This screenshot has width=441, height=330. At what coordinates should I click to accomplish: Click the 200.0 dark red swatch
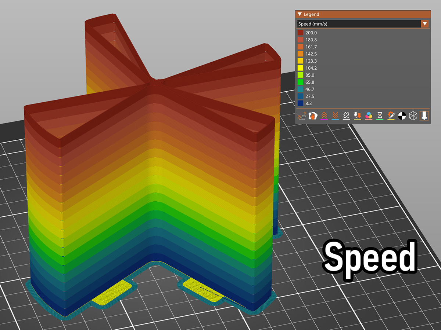pyautogui.click(x=300, y=33)
